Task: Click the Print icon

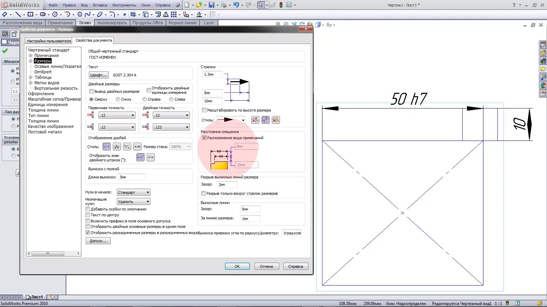Action: tap(224, 5)
